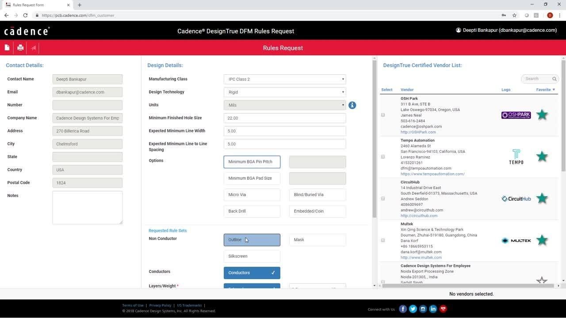This screenshot has height=318, width=566.
Task: Toggle the Outline rule set button
Action: coord(252,240)
